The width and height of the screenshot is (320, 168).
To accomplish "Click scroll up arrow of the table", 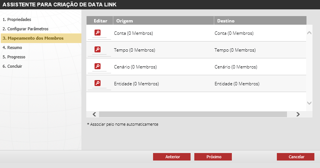I will point(309,33).
